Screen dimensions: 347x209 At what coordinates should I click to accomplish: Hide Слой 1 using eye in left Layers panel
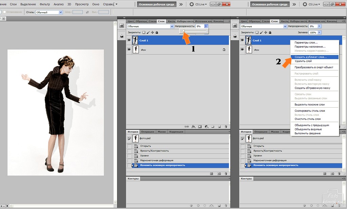pyautogui.click(x=129, y=40)
